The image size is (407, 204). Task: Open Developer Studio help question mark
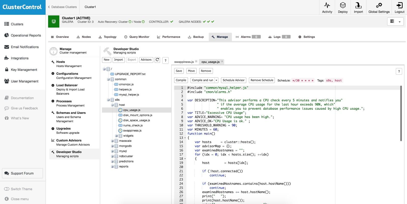pyautogui.click(x=165, y=60)
